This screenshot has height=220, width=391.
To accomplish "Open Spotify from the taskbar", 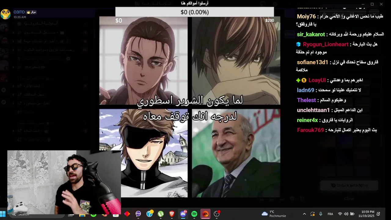I will pos(194,214).
